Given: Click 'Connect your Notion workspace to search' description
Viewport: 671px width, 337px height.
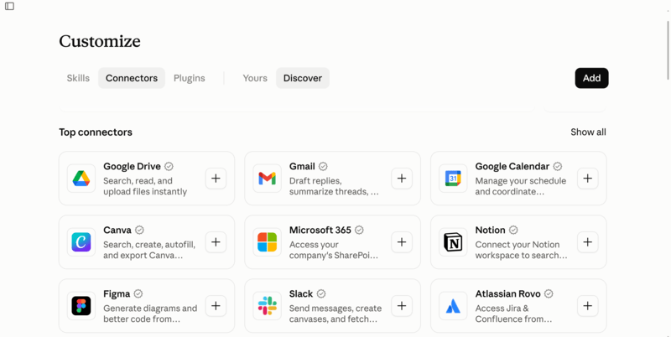Looking at the screenshot, I should (x=521, y=250).
